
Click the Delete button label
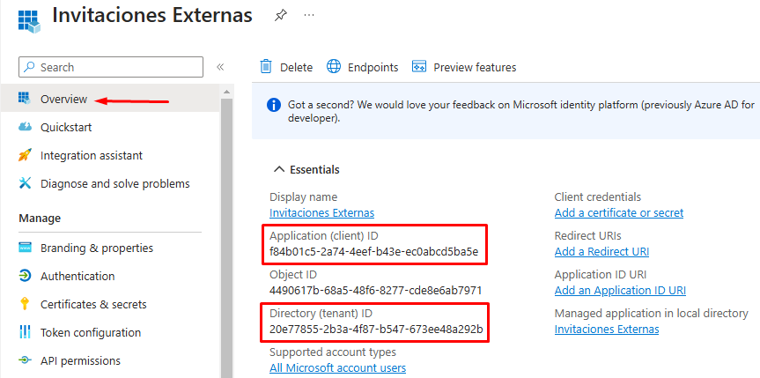pos(296,67)
